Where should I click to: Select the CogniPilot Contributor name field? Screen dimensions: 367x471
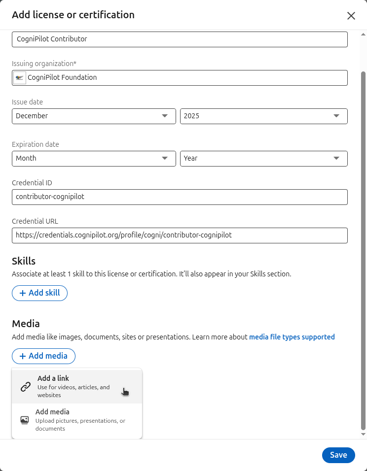tap(180, 39)
